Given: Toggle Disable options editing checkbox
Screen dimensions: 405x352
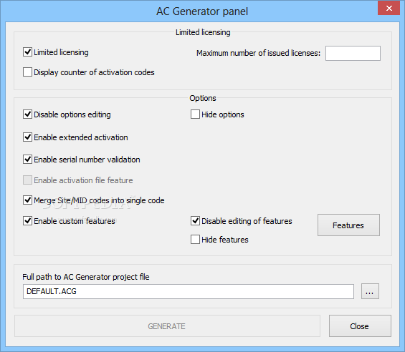Looking at the screenshot, I should click(x=27, y=114).
